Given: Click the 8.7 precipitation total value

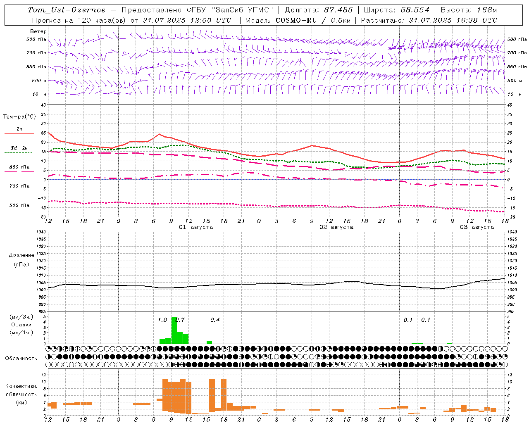Looking at the screenshot, I should click(180, 320).
